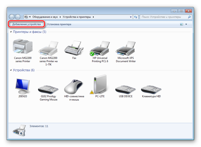
Task: Open recent pages dropdown near navigation arrows
Action: (x=22, y=17)
